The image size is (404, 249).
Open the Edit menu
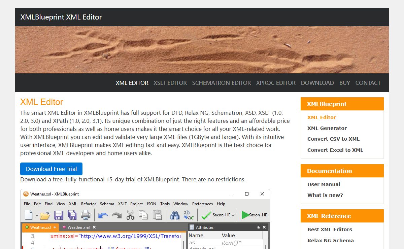click(37, 204)
